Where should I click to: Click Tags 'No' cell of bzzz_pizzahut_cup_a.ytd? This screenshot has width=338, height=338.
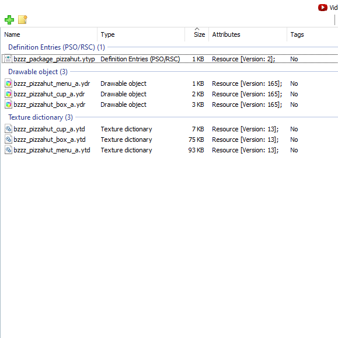click(x=294, y=129)
